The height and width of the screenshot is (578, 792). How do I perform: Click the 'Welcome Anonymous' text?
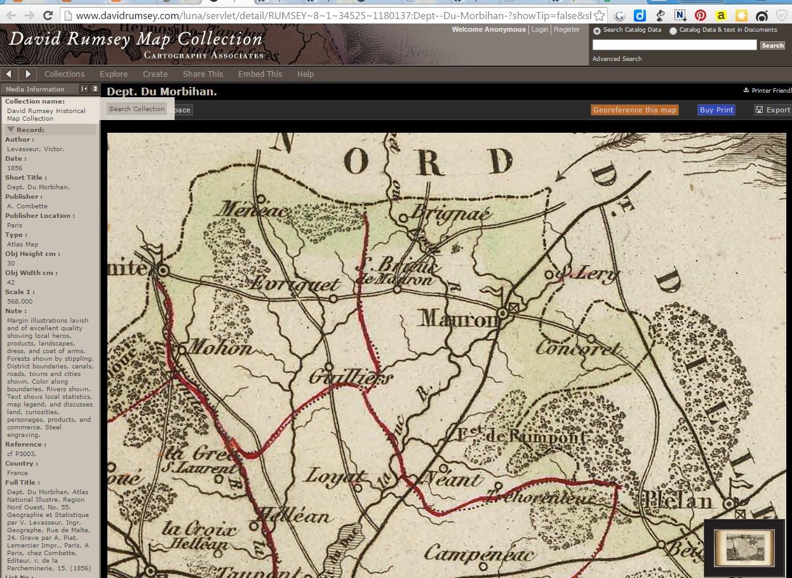[x=488, y=29]
